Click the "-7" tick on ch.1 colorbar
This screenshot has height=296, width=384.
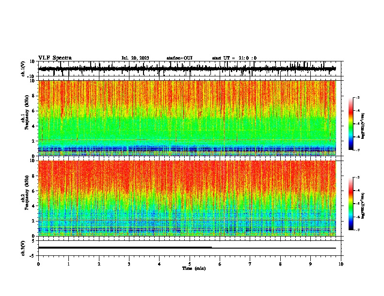pos(358,150)
